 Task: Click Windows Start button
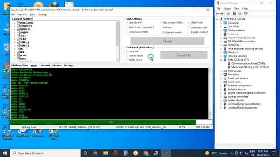[5, 153]
